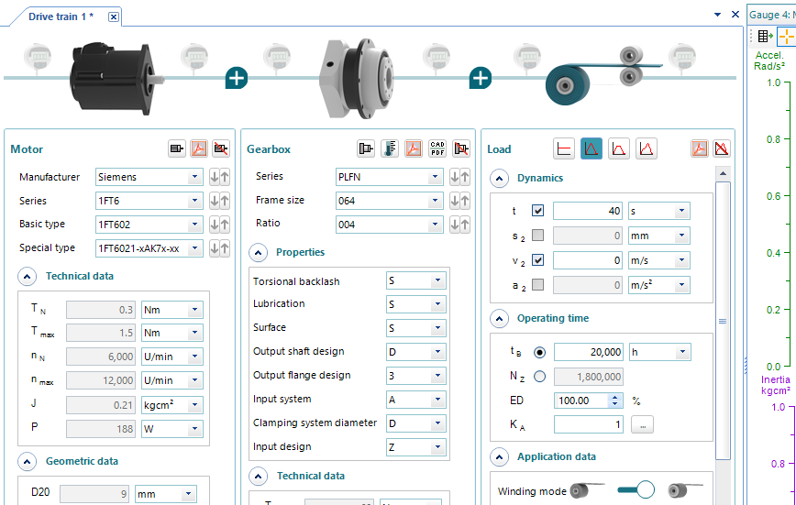
Task: Click the Gearbox remove icon with red strike
Action: (x=461, y=148)
